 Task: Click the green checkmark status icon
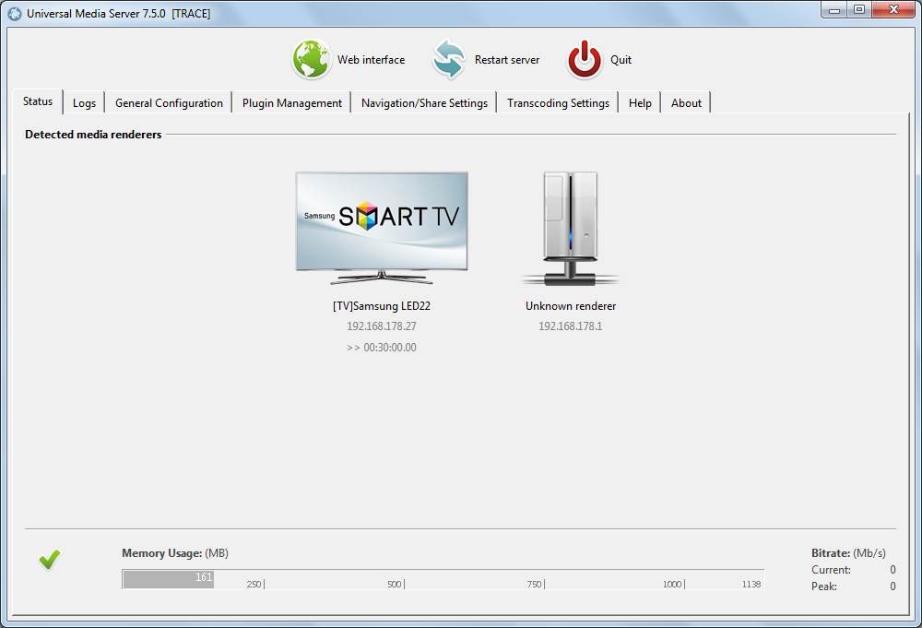[x=50, y=559]
